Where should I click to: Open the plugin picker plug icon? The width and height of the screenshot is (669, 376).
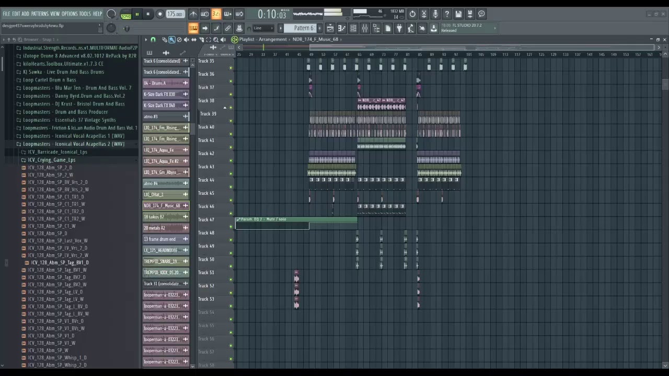399,28
